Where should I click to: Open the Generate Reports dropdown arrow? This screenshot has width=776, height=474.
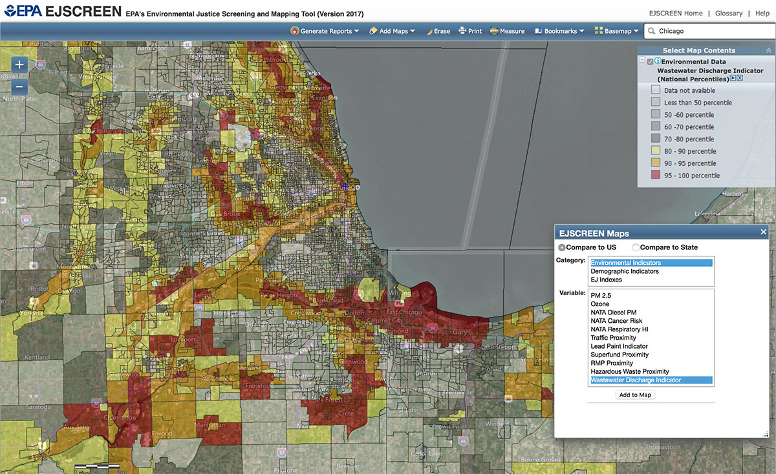pyautogui.click(x=356, y=31)
